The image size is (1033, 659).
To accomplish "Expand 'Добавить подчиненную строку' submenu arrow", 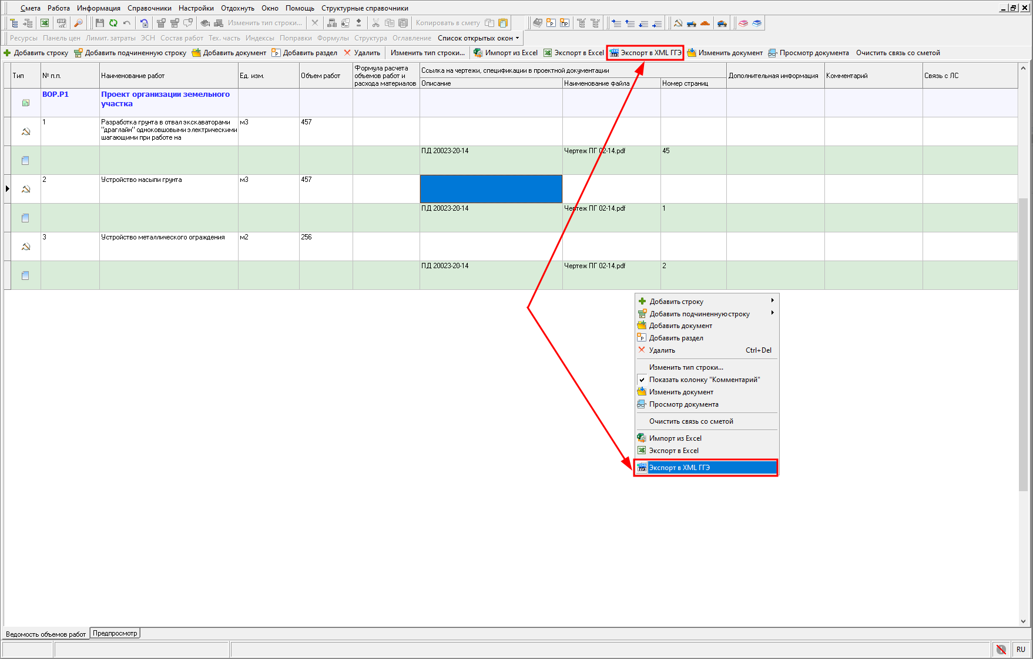I will pyautogui.click(x=772, y=313).
